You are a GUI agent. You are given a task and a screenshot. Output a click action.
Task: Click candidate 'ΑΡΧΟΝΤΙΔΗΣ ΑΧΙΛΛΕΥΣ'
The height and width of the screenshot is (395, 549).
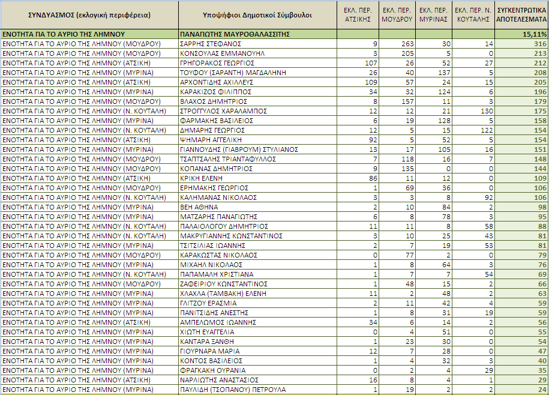217,82
